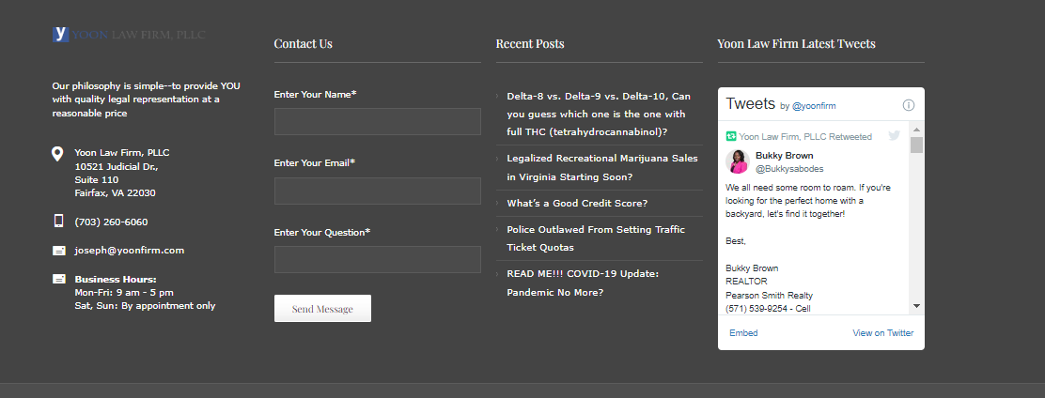Viewport: 1045px width, 398px height.
Task: Click the Twitter bird icon in tweet
Action: 894,136
